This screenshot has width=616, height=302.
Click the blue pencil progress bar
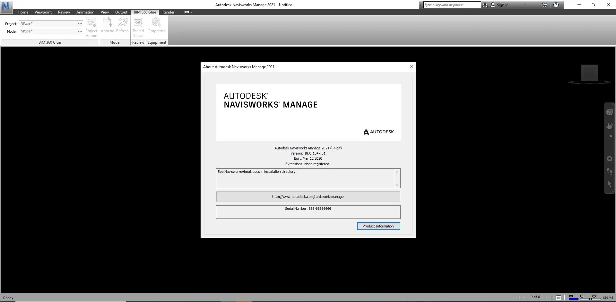(573, 299)
